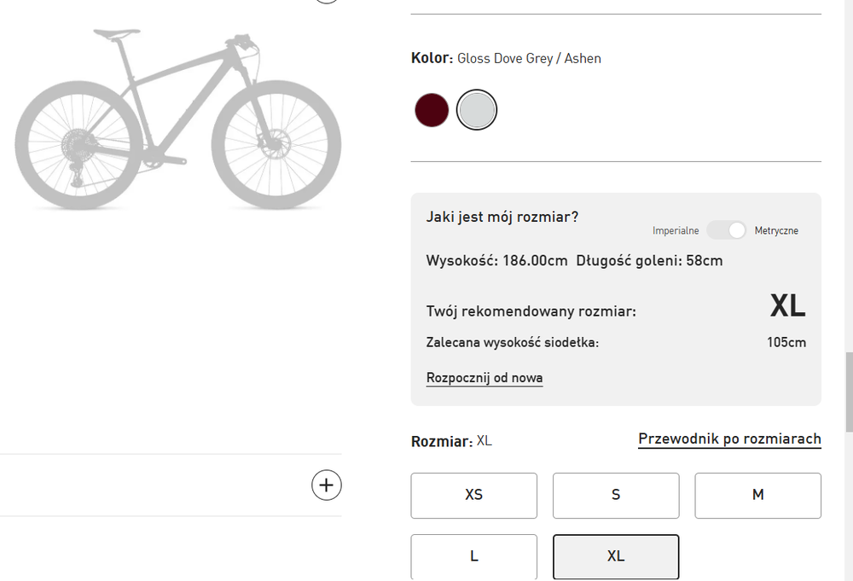Click the Imperialne units label
The image size is (853, 581).
point(676,230)
